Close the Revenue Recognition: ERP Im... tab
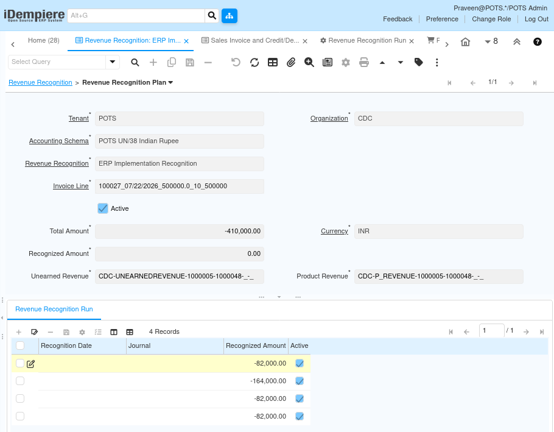 [x=186, y=41]
